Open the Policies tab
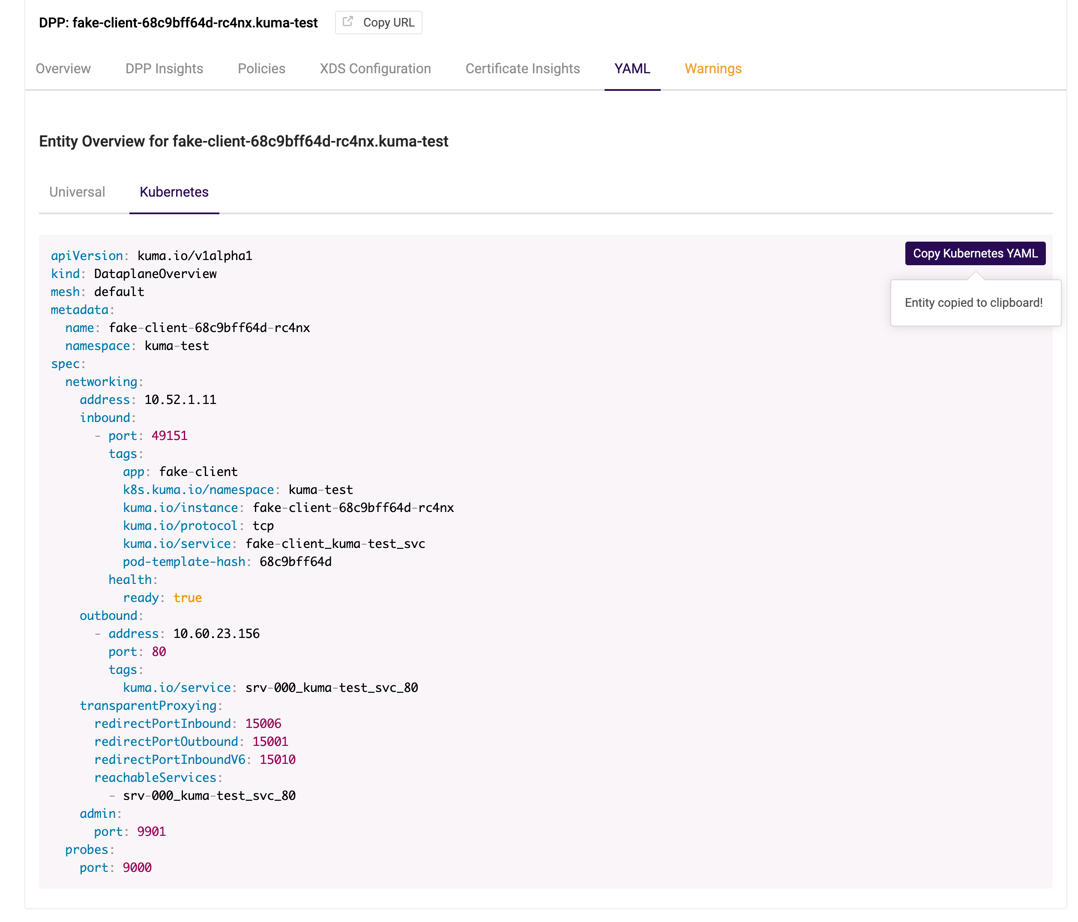Viewport: 1078px width, 922px height. (261, 69)
